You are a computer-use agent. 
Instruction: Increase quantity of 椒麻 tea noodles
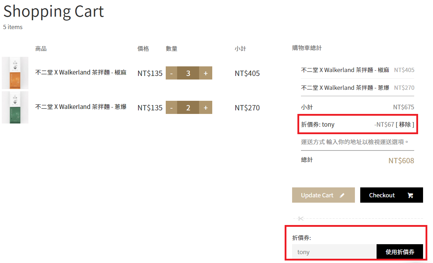205,73
